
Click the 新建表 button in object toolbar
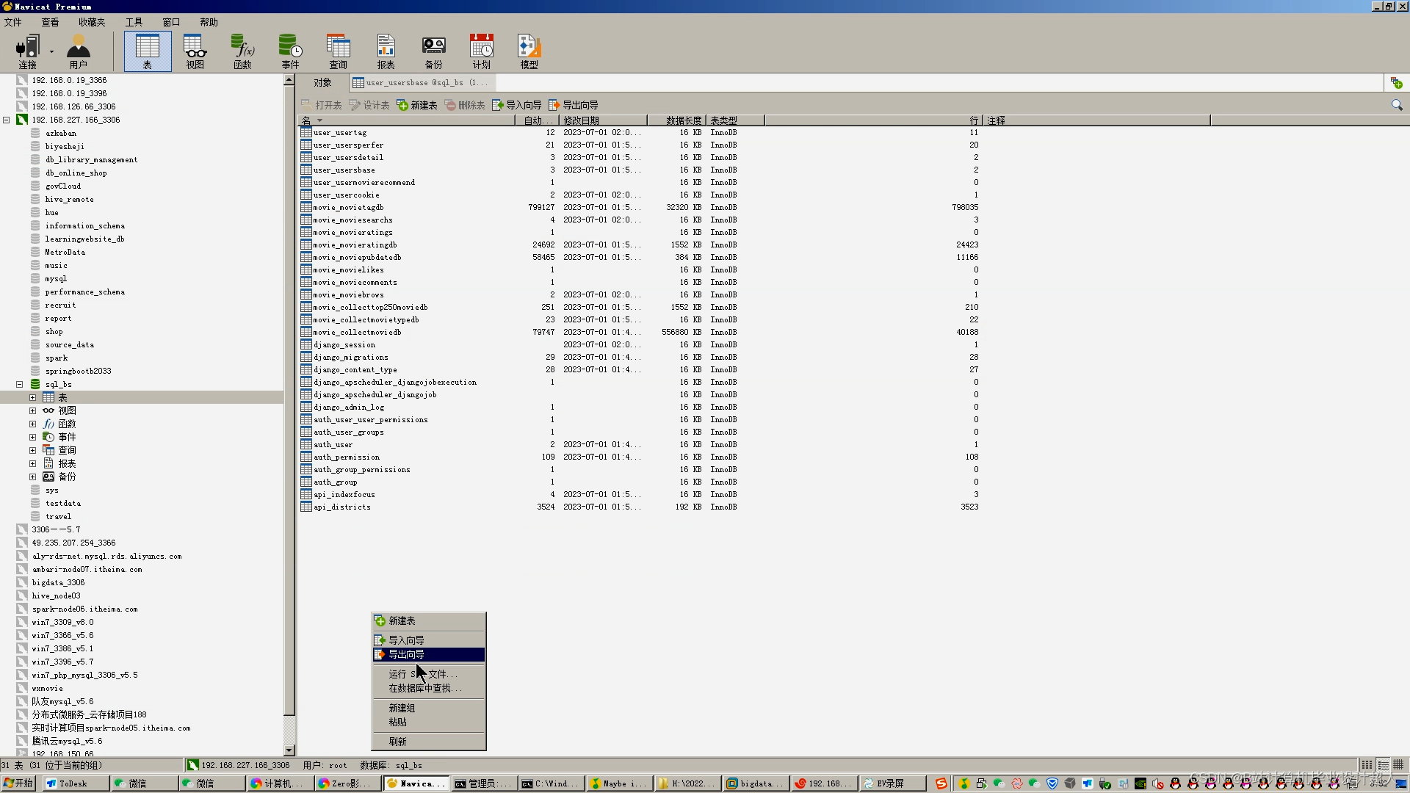click(417, 105)
